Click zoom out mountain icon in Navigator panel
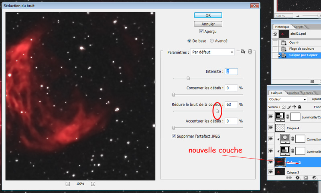 pyautogui.click(x=298, y=16)
